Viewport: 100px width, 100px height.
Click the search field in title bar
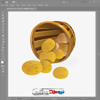pos(77,2)
